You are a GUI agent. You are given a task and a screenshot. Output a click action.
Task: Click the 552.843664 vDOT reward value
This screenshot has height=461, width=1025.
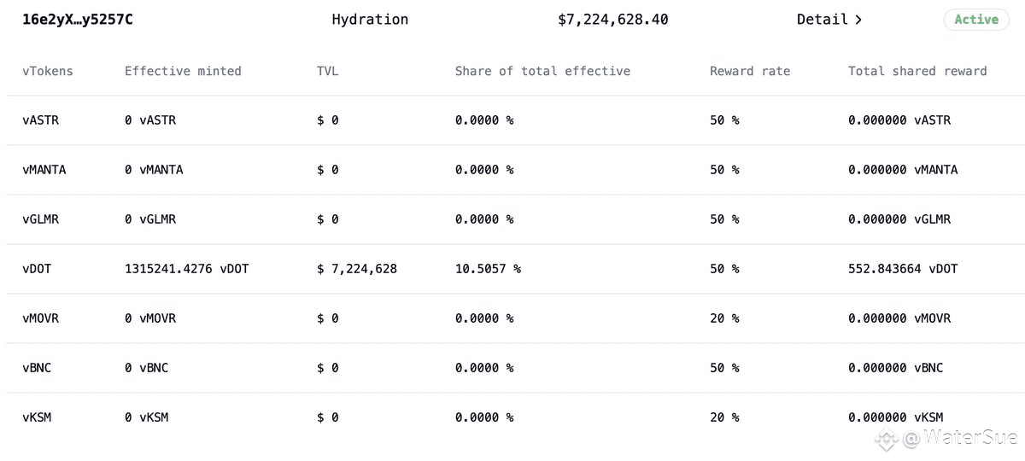(x=903, y=269)
